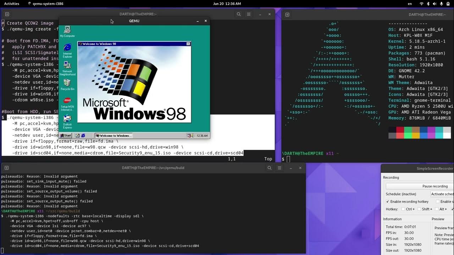Open the bottom terminal hamburger menu
Viewport: 454px width, 255px height.
click(280, 168)
